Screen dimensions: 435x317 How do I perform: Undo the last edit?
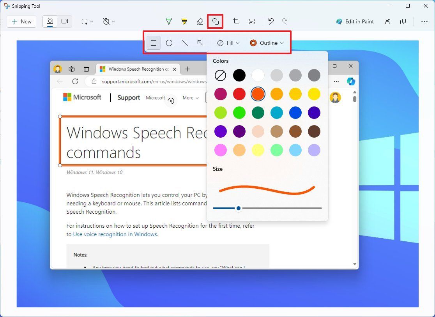[271, 21]
